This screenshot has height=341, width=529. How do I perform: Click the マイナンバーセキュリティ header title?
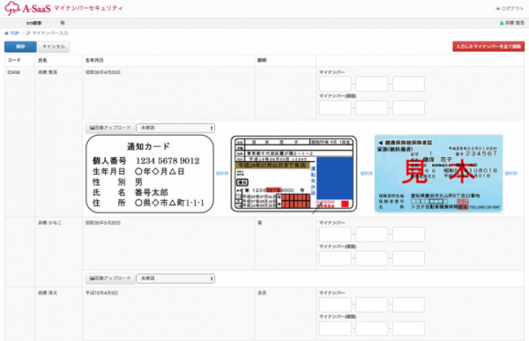(x=88, y=8)
